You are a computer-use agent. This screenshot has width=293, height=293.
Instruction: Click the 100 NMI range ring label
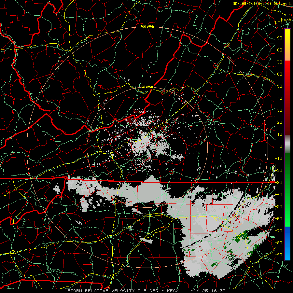(147, 27)
